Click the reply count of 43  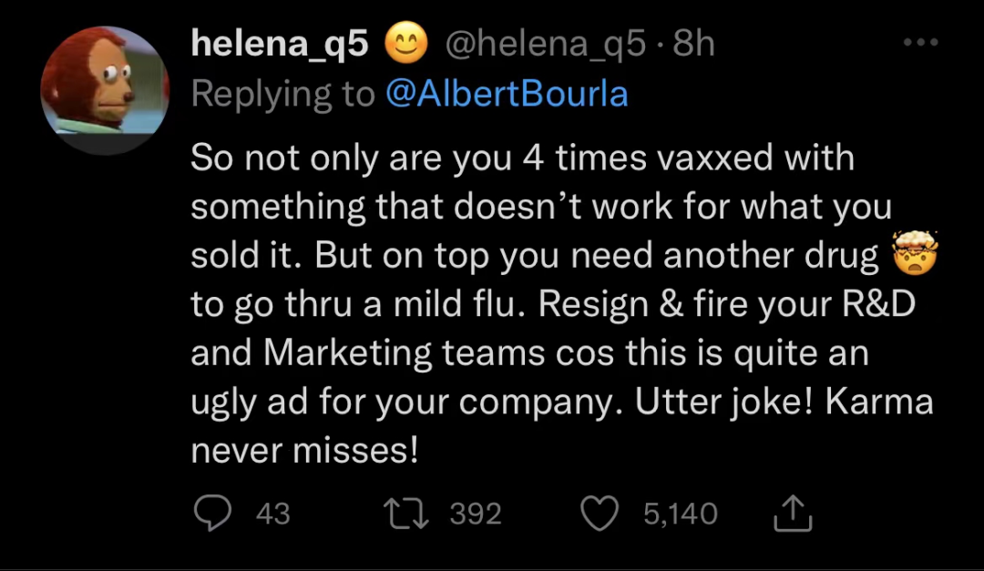tap(273, 515)
